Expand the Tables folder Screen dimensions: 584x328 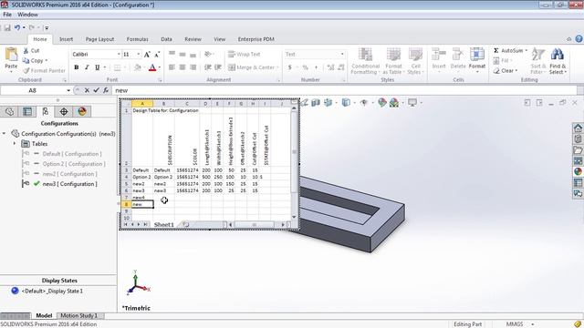[x=15, y=144]
